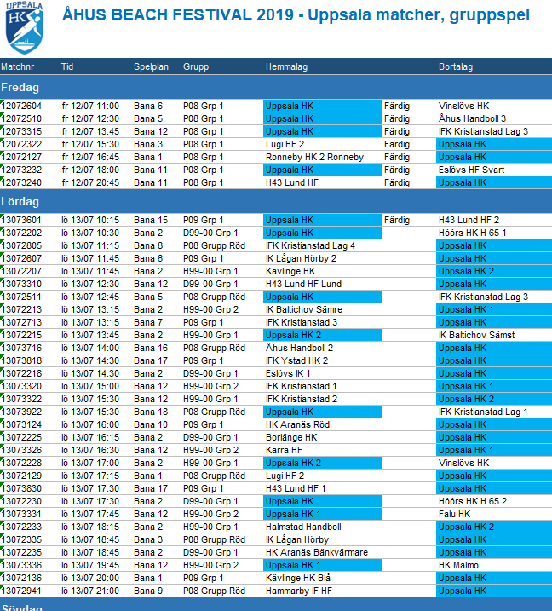Screen dimensions: 552x611
Task: Select Hammarby IF HF home team
Action: point(299,591)
